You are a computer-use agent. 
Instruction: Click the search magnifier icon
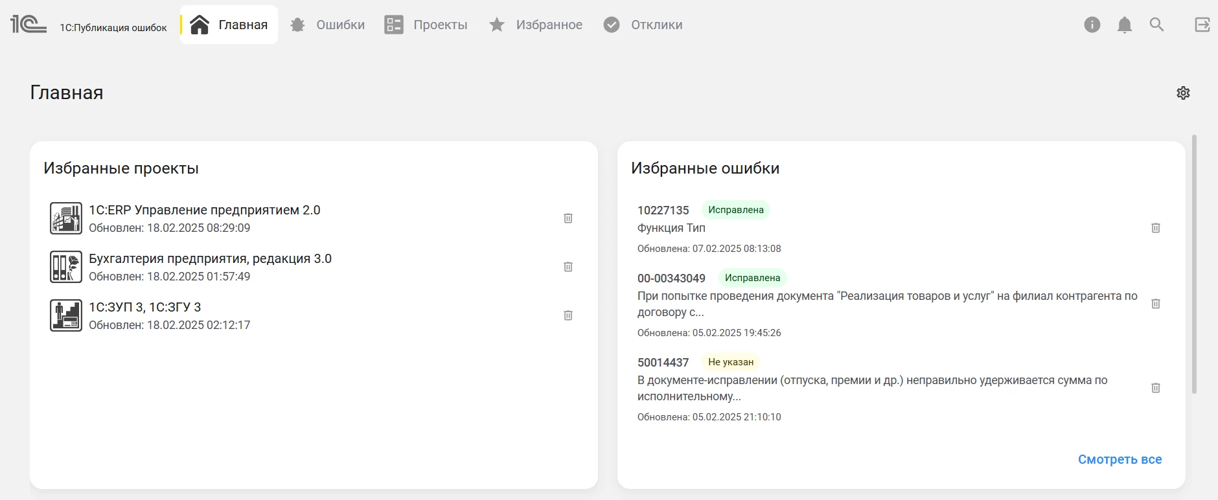1156,25
